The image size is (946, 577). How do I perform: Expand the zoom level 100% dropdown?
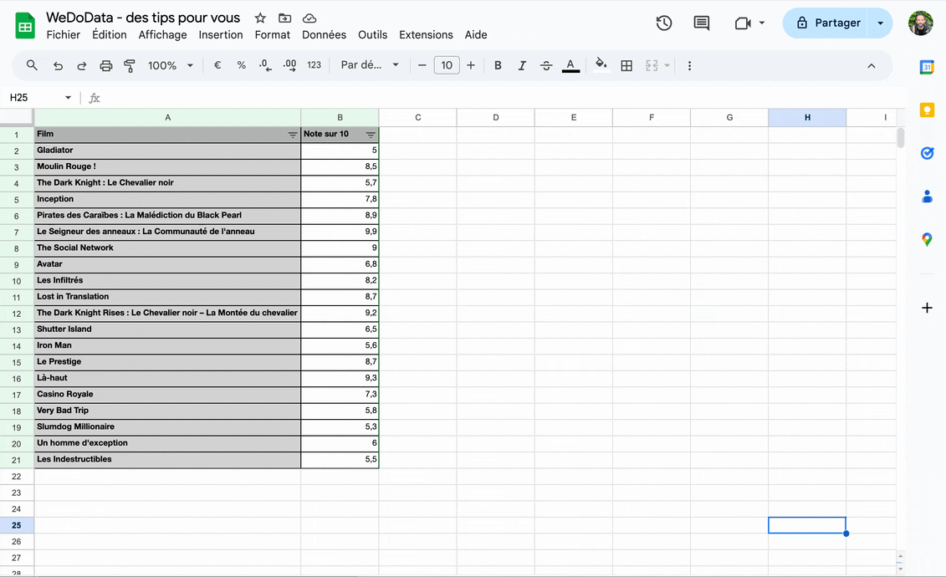pyautogui.click(x=171, y=65)
